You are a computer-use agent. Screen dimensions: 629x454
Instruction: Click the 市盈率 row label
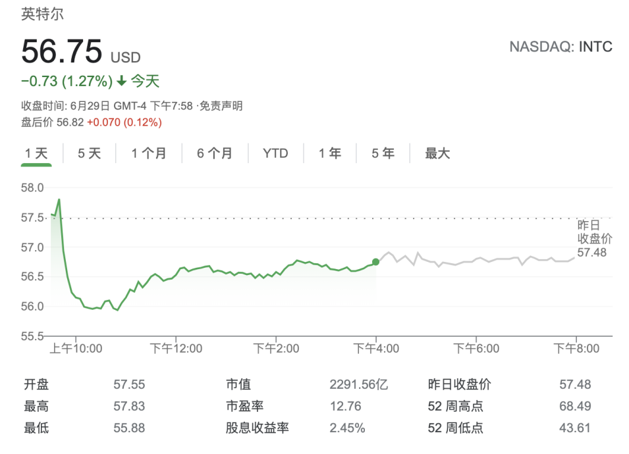point(245,407)
